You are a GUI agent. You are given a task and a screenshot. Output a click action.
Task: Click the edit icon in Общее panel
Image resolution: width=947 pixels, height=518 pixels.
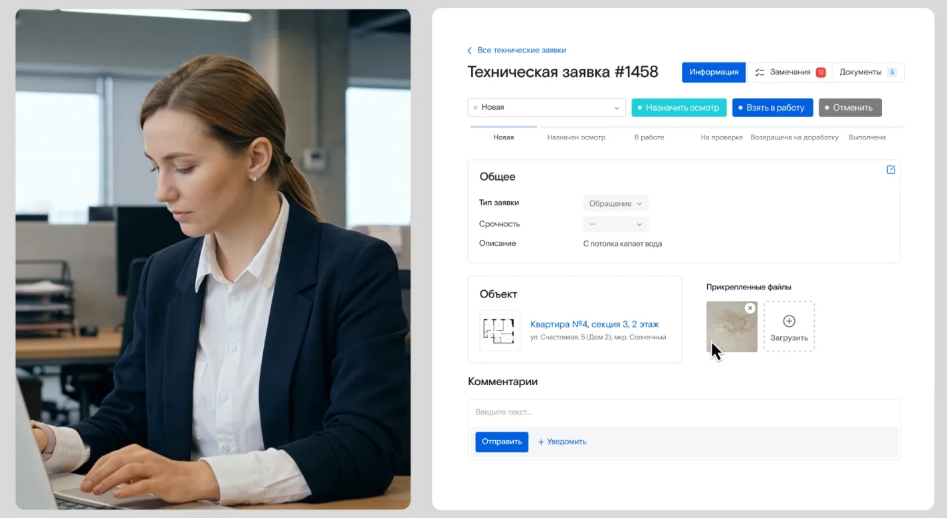pyautogui.click(x=891, y=170)
